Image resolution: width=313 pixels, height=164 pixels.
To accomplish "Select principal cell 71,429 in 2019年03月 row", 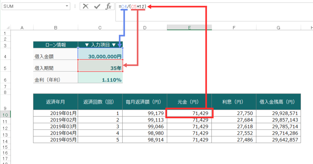I will 189,126.
